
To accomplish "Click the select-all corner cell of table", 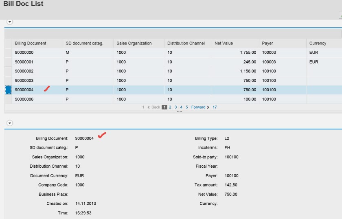I will point(8,43).
